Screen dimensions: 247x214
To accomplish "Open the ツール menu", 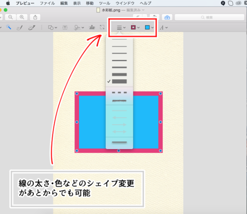I will click(x=105, y=3).
